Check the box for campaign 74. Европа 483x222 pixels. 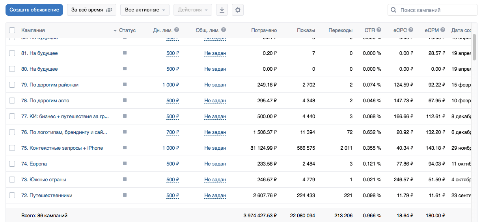12,164
